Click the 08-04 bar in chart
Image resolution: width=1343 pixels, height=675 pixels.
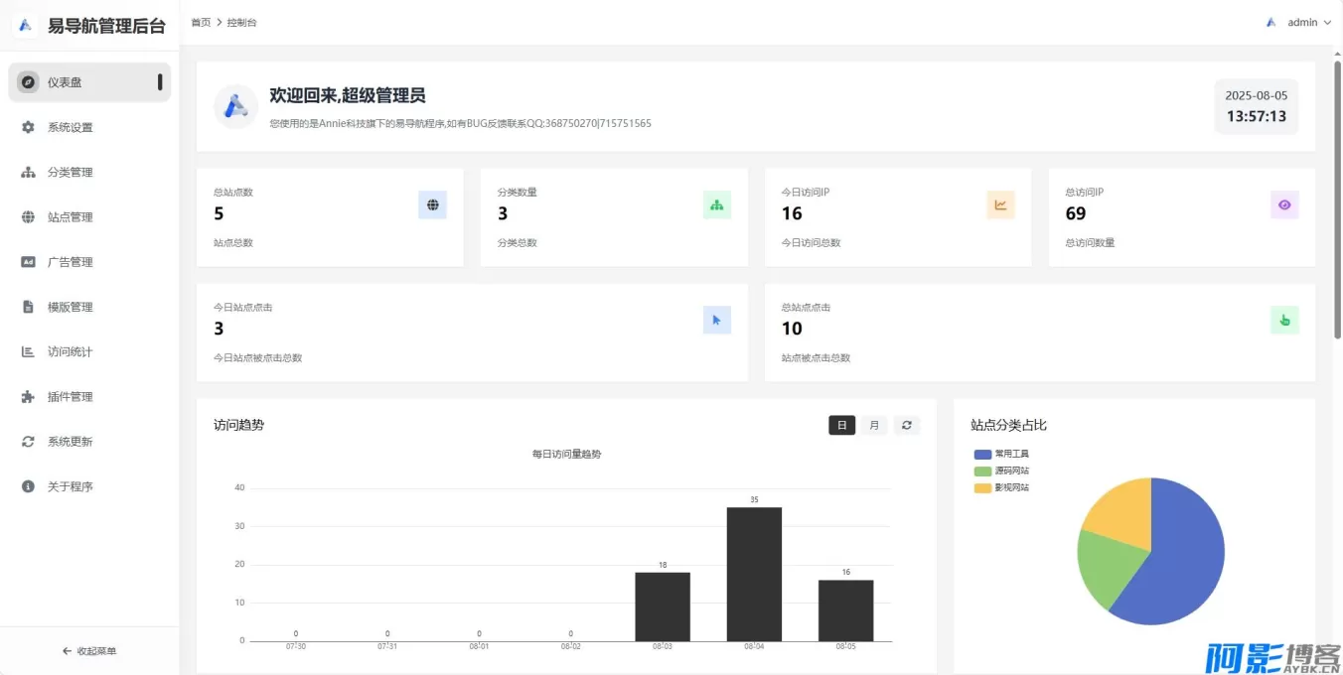(x=754, y=574)
